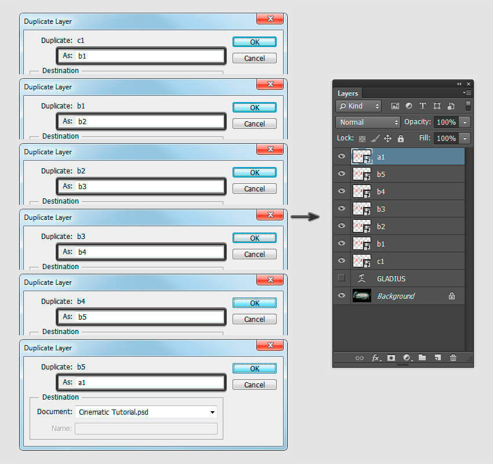Select the c1 layer row
The image size is (493, 464).
coord(399,261)
